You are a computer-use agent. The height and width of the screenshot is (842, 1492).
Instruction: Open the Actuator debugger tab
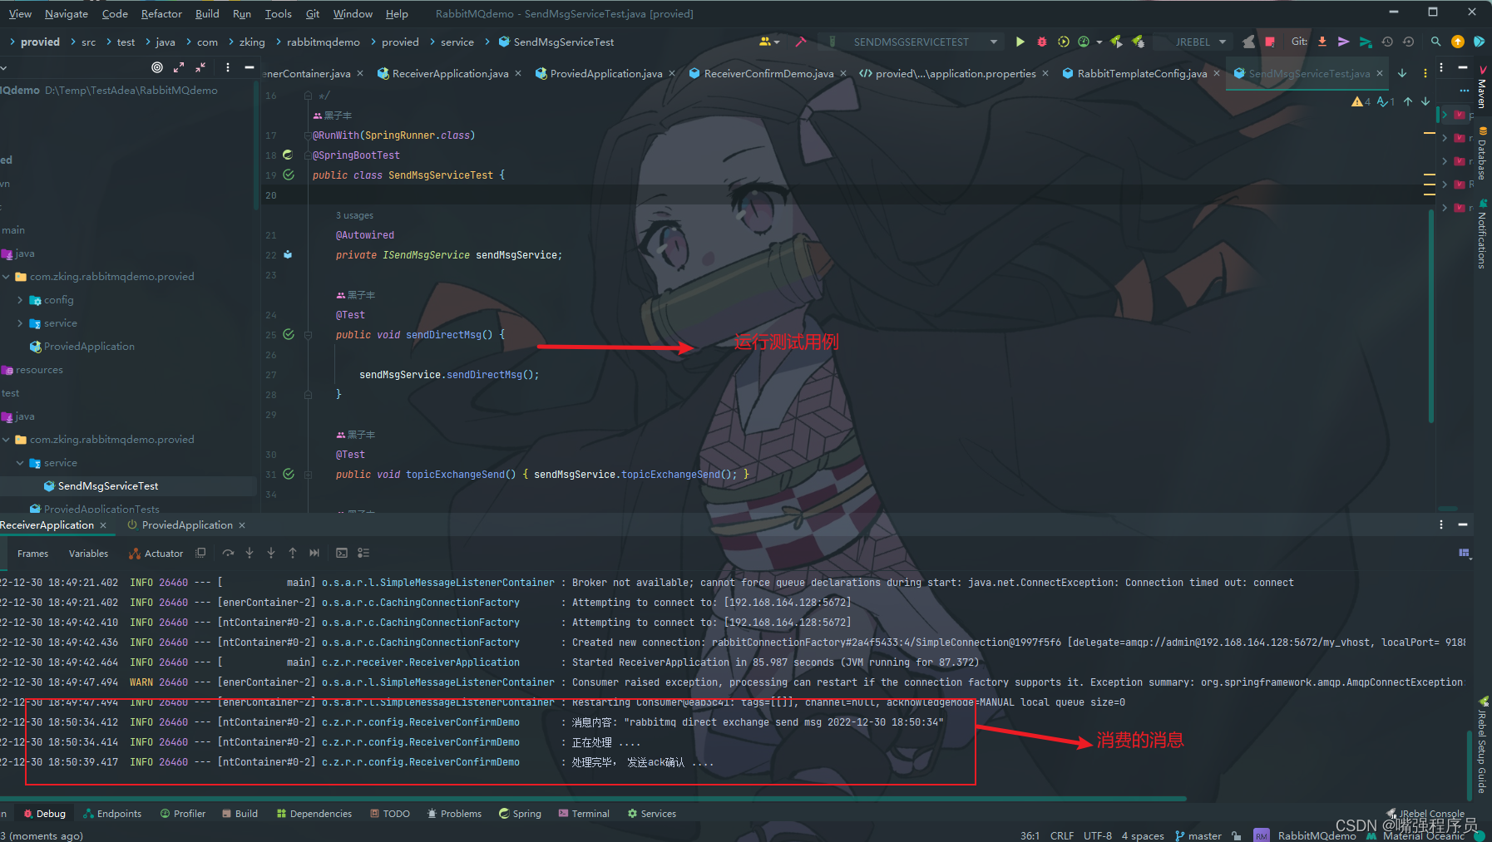[x=156, y=553]
